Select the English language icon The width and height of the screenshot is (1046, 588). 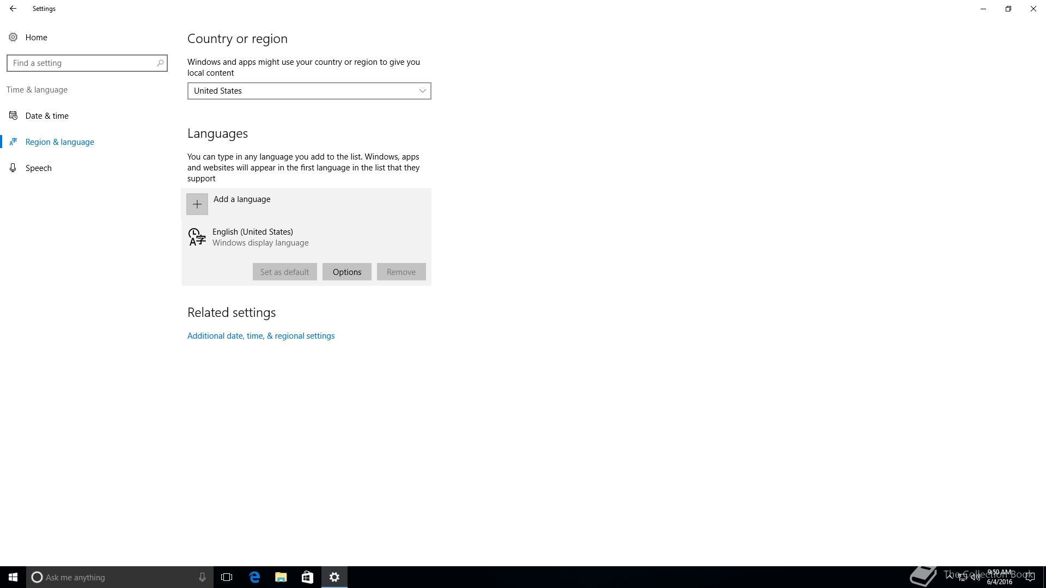[x=197, y=237]
